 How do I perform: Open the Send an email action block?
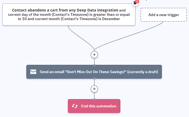tap(94, 72)
